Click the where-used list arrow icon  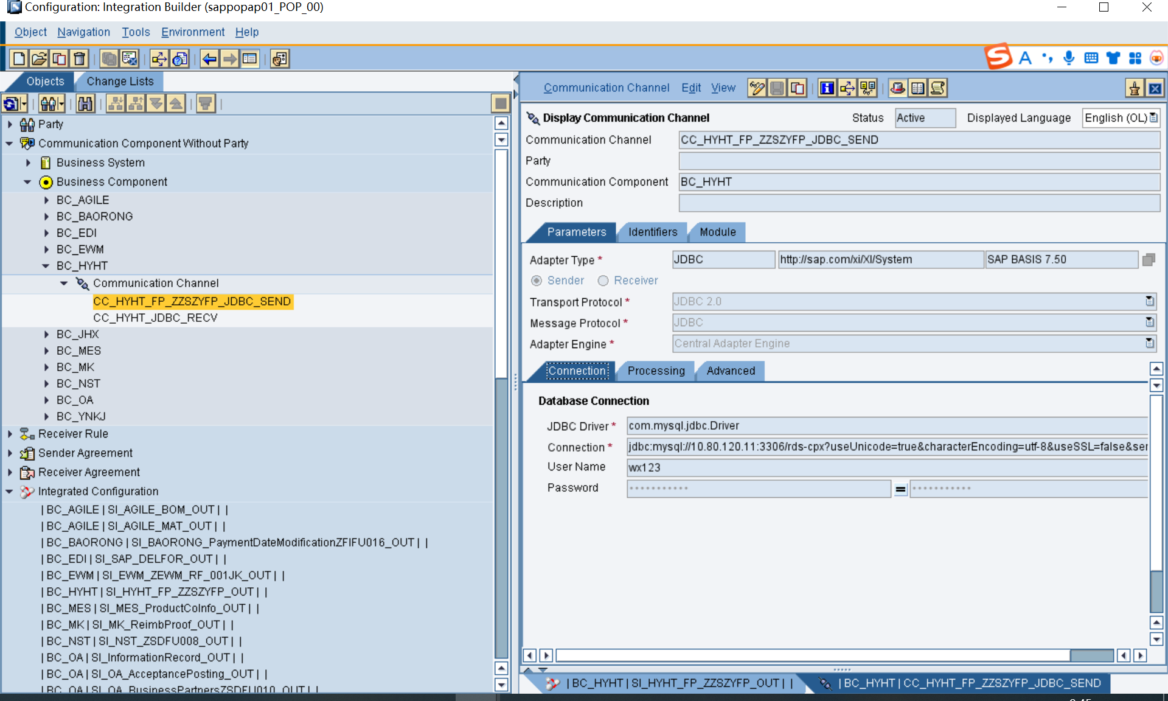[x=159, y=58]
